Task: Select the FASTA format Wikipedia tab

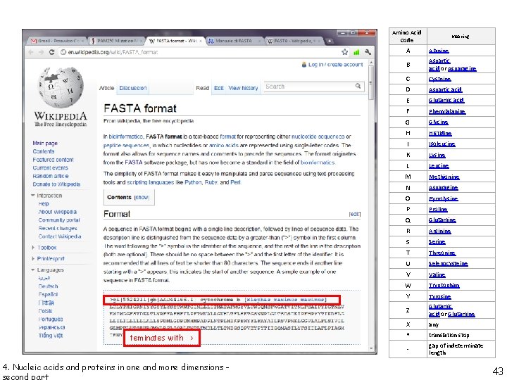Action: click(175, 41)
